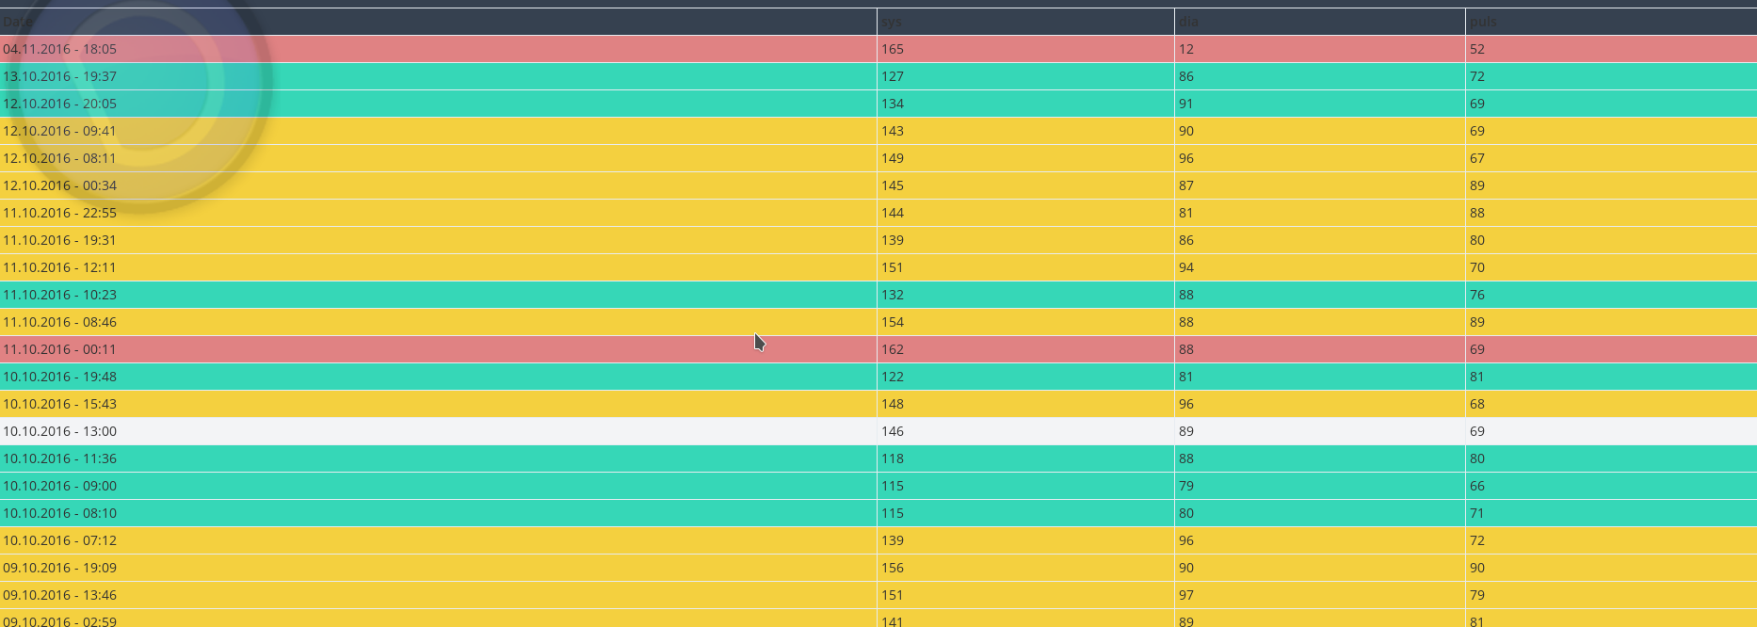The image size is (1757, 627).
Task: Select sys value 154 in the table
Action: pos(1025,322)
